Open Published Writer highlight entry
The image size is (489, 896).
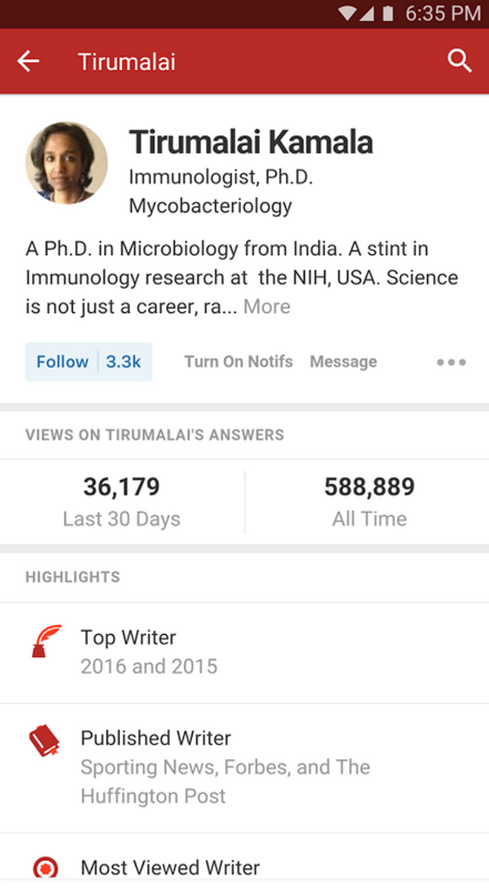tap(225, 766)
